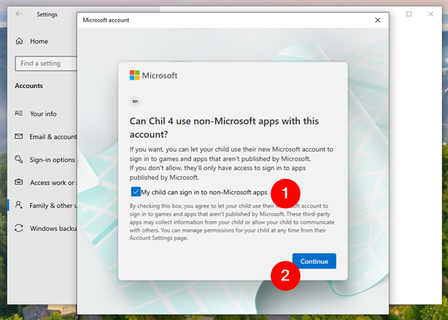Click the Windows backup sync icon
Viewport: 448px width, 320px height.
tap(19, 228)
